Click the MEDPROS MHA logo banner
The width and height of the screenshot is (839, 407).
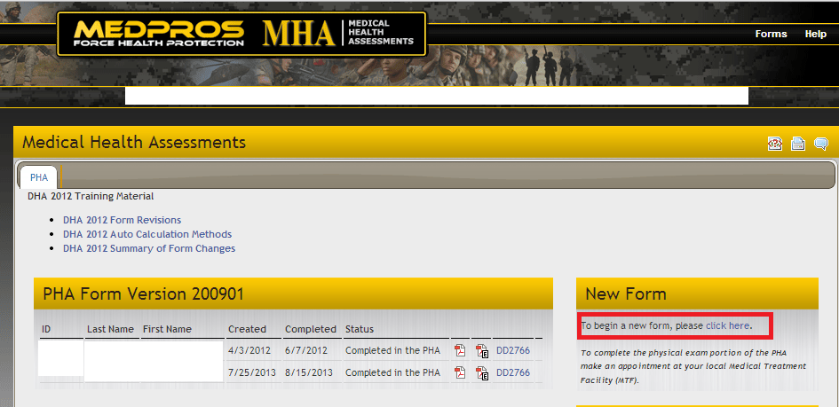pyautogui.click(x=241, y=34)
